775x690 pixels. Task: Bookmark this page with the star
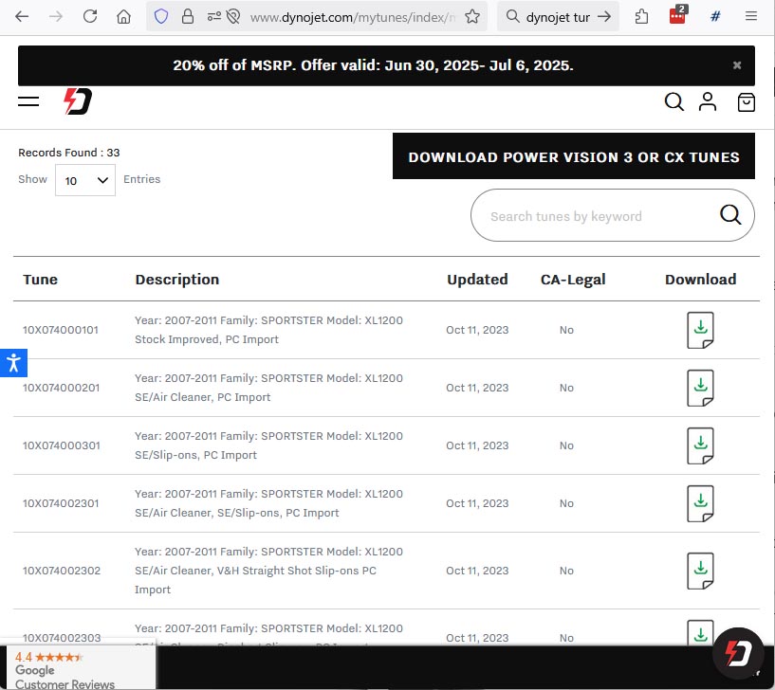coord(471,16)
